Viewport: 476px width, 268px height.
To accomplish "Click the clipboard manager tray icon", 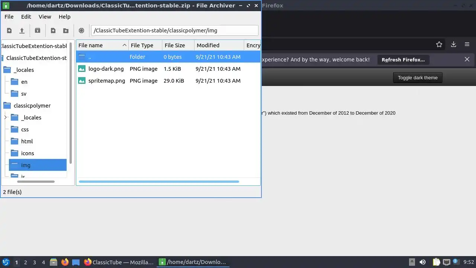I will click(x=436, y=262).
